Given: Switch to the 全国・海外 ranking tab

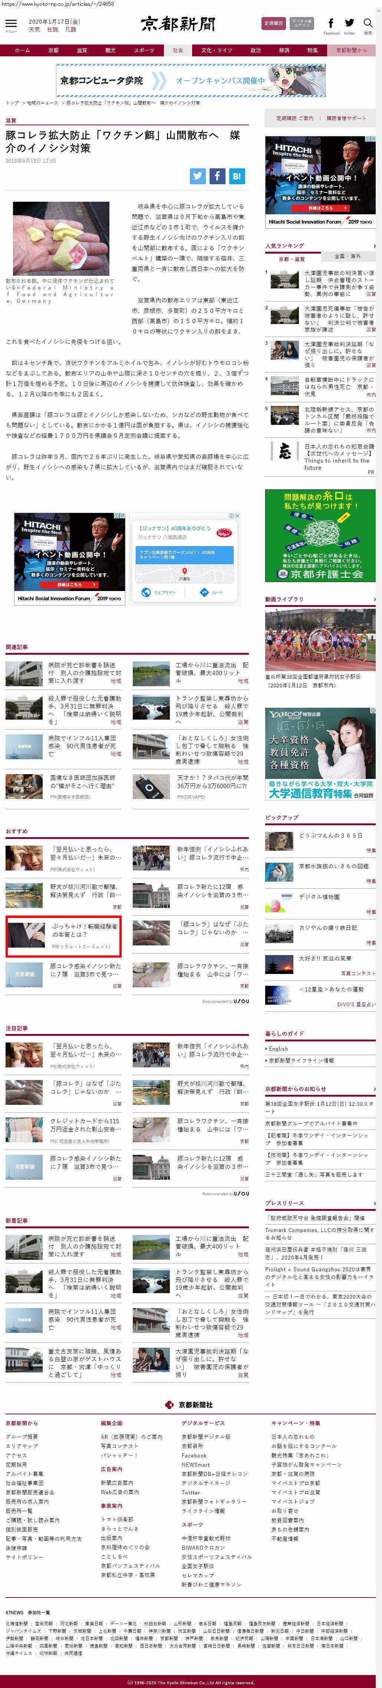Looking at the screenshot, I should [348, 256].
